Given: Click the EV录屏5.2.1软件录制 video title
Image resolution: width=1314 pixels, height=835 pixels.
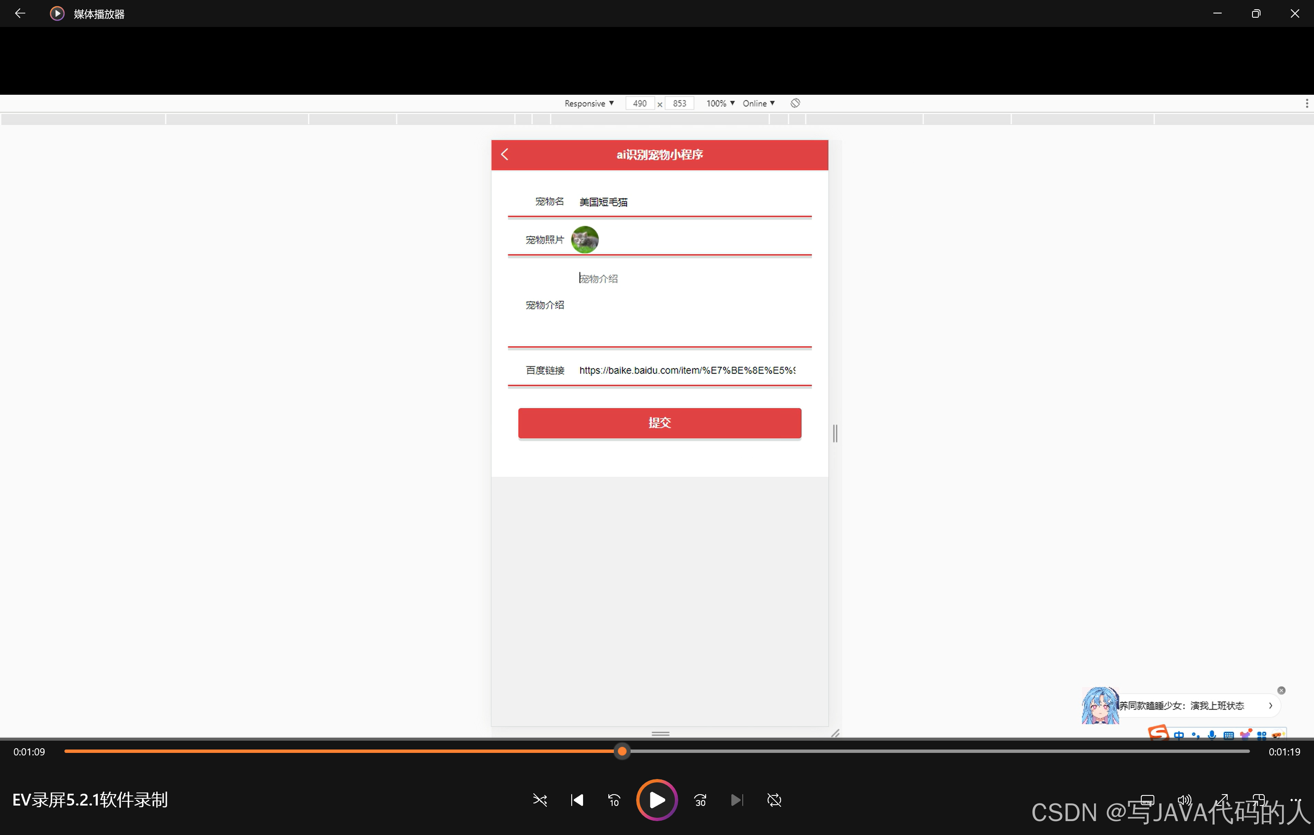Looking at the screenshot, I should (90, 800).
